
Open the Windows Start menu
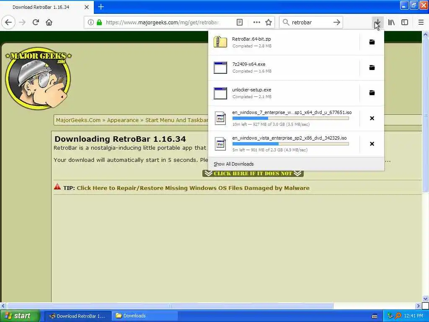20,316
